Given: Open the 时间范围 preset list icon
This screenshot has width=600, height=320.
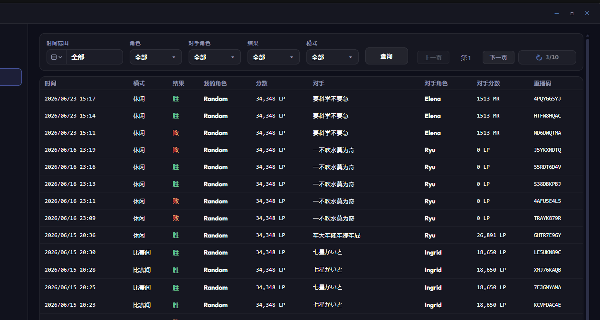Looking at the screenshot, I should click(57, 57).
